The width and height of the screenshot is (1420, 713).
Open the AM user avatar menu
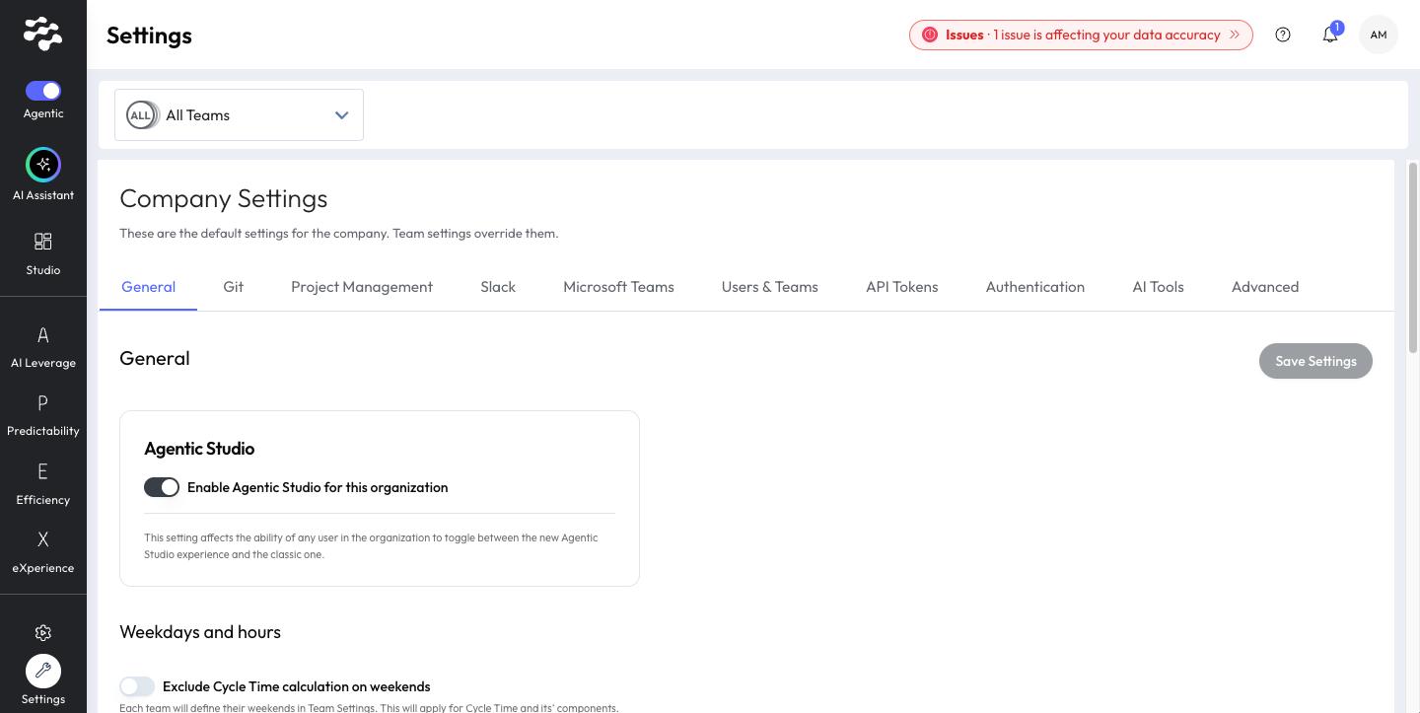[x=1379, y=35]
